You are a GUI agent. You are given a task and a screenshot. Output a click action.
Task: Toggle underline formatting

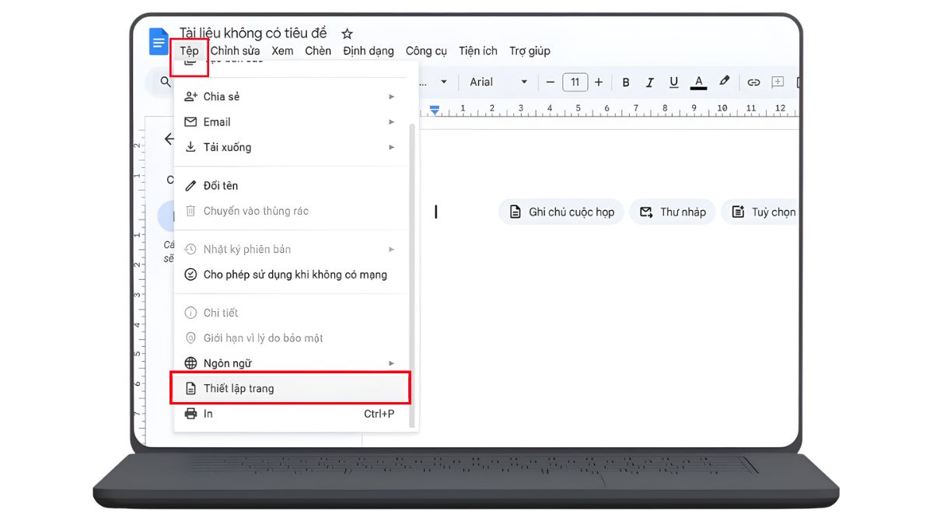(673, 82)
